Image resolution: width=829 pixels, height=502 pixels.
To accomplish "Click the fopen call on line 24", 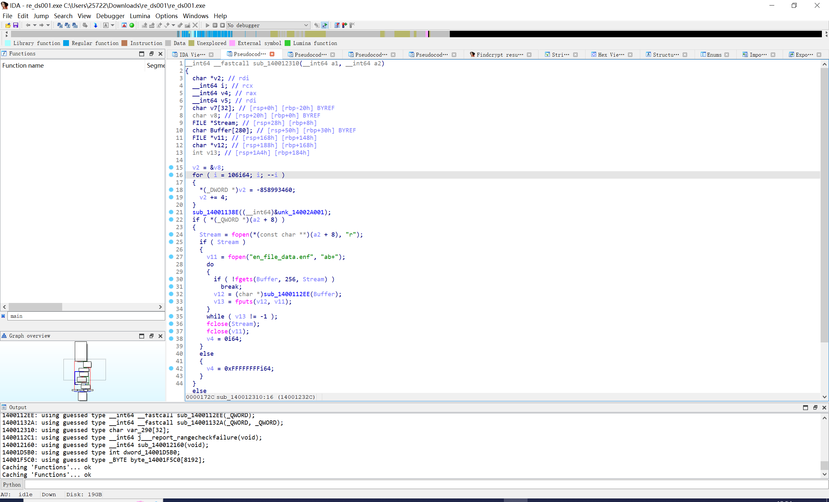I will (240, 234).
